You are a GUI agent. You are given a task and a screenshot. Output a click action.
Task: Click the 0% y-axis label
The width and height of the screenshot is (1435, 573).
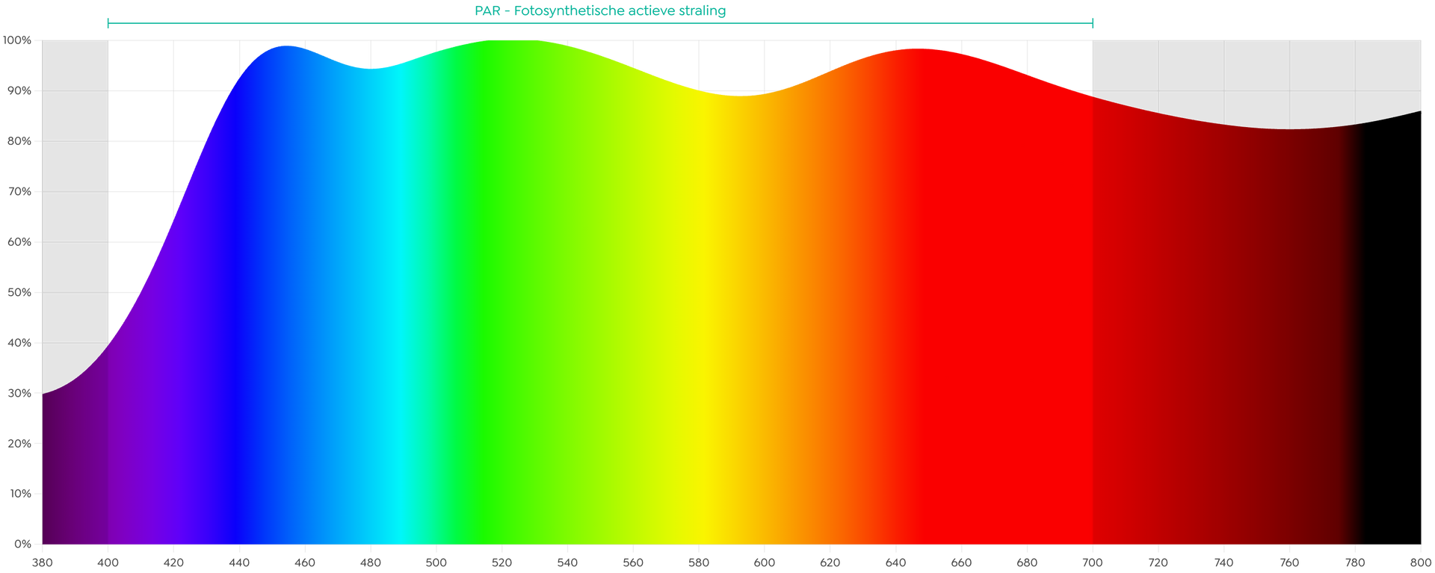click(x=22, y=544)
